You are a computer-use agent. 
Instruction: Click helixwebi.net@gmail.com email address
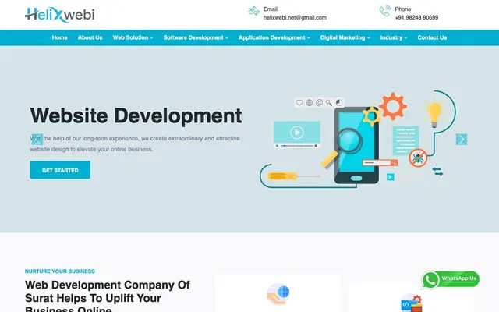pos(295,17)
